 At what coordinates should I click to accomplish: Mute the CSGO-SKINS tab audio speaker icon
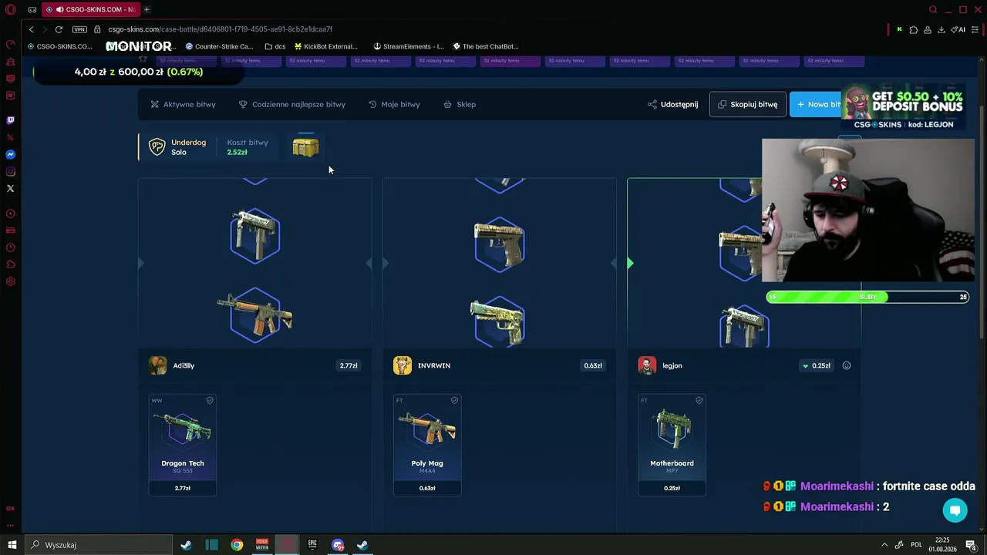pyautogui.click(x=59, y=9)
